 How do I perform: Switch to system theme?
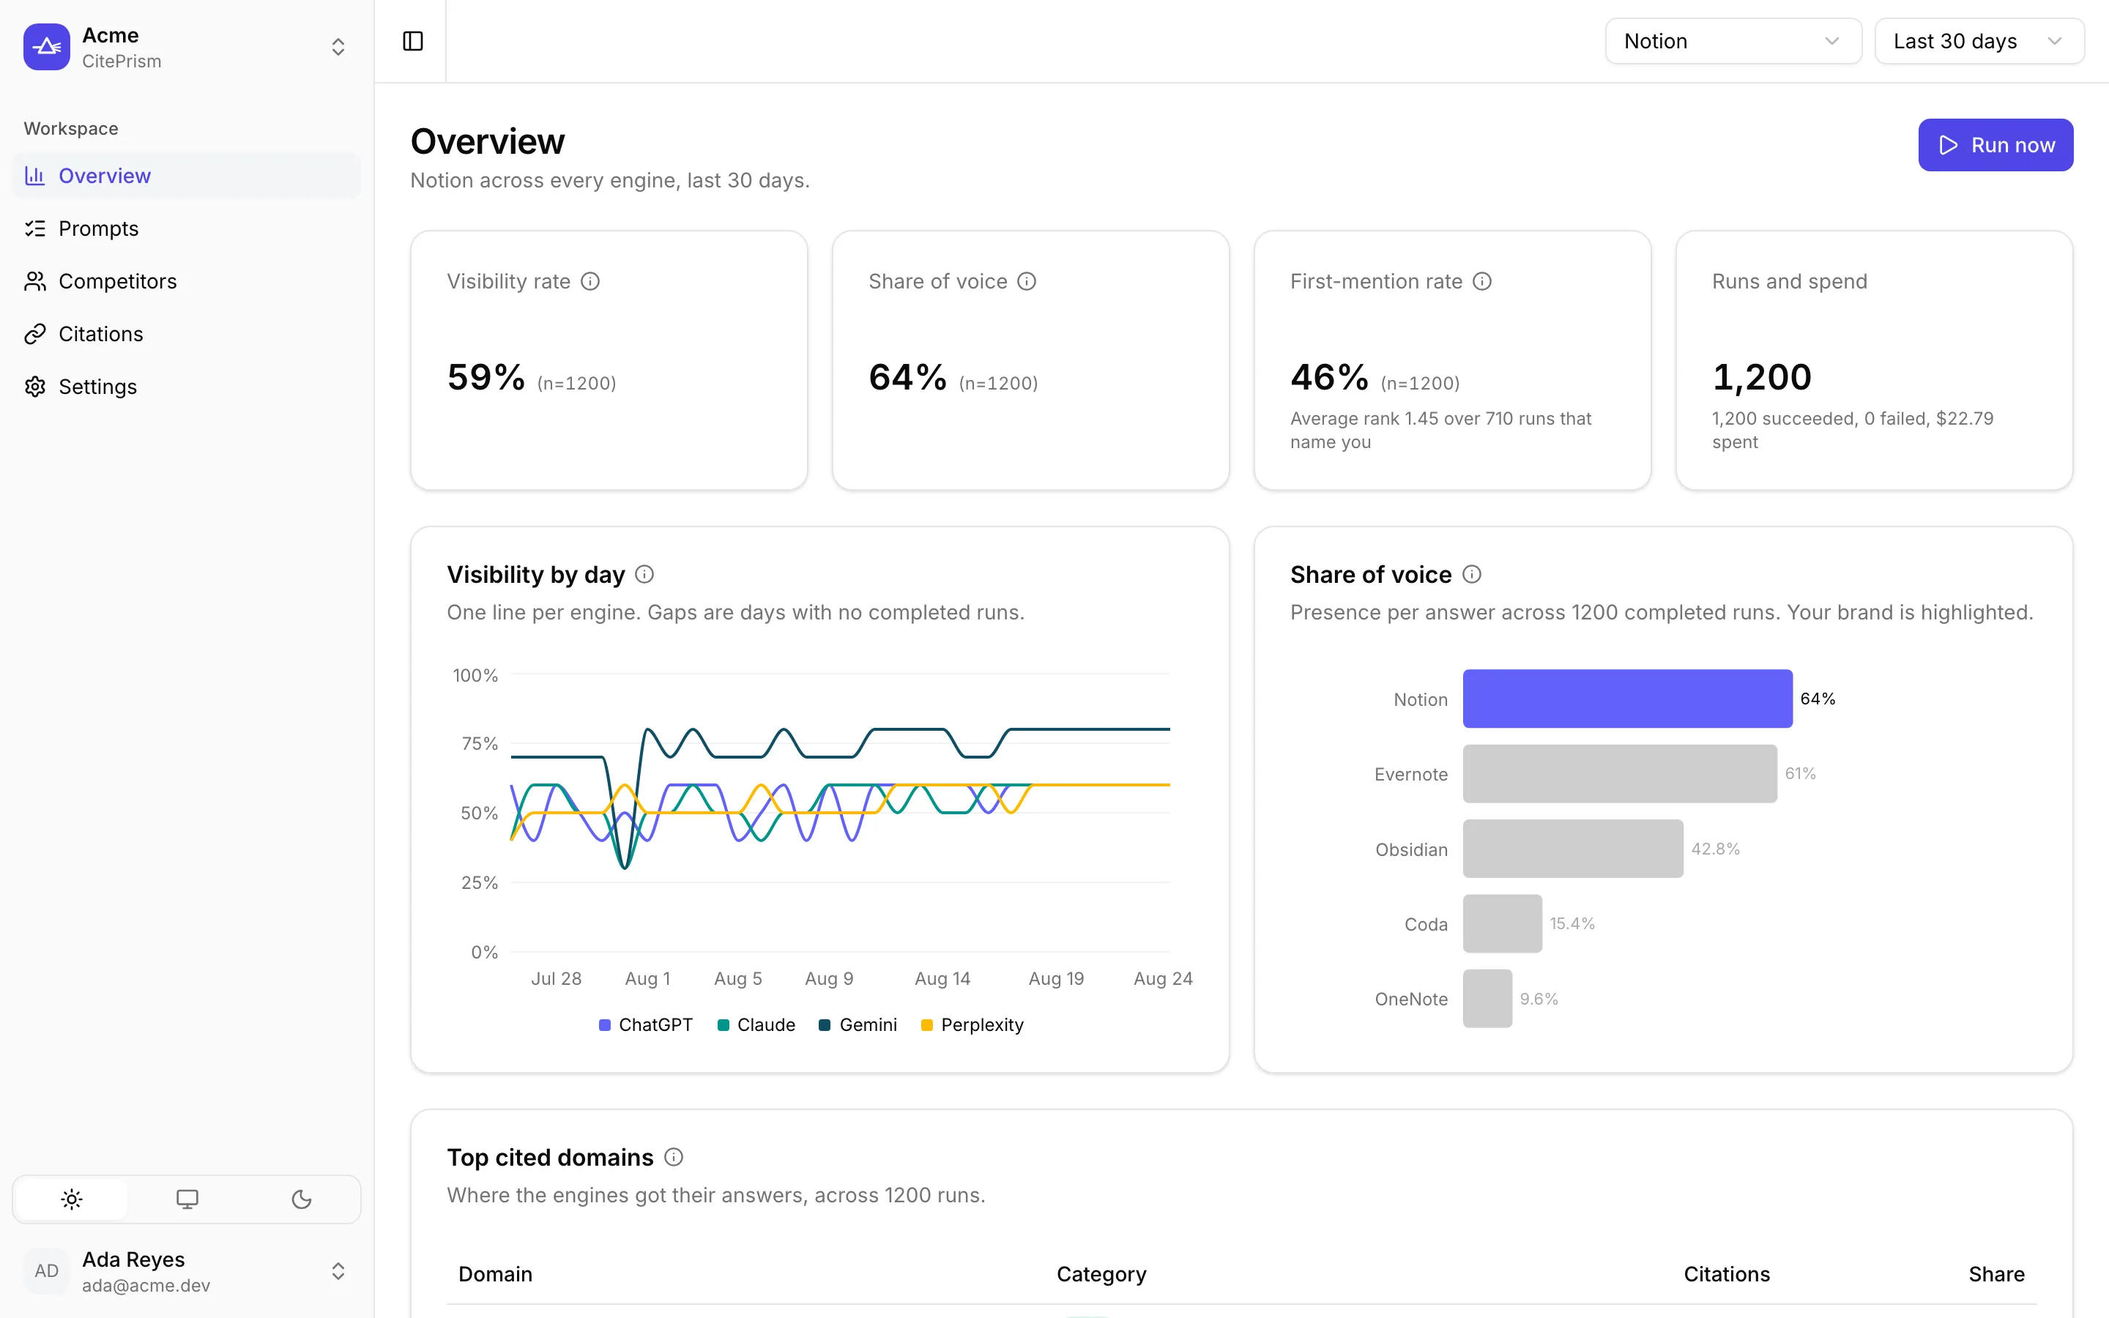click(x=187, y=1199)
